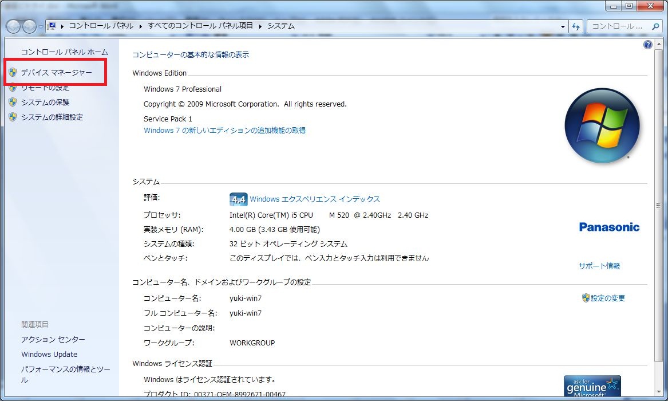Click the heading コンピューターの基本的な情報の表示
This screenshot has height=401, width=668.
coord(191,54)
